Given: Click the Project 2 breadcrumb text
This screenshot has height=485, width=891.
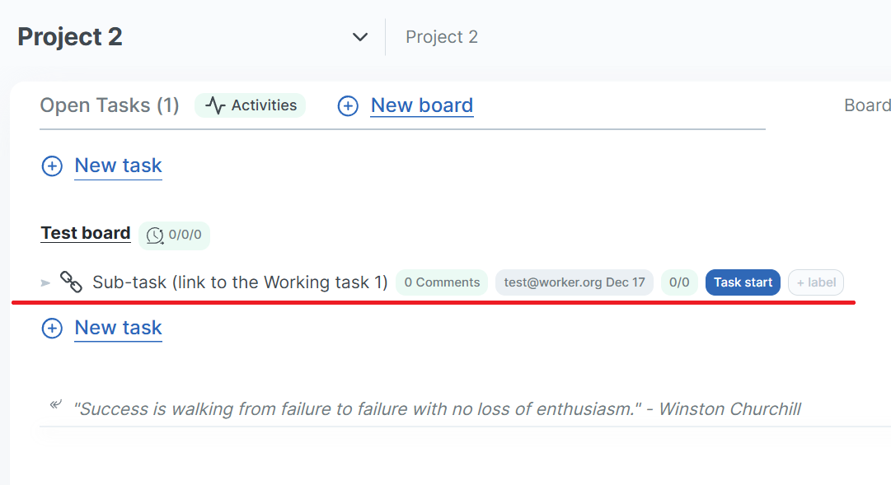Looking at the screenshot, I should click(442, 37).
